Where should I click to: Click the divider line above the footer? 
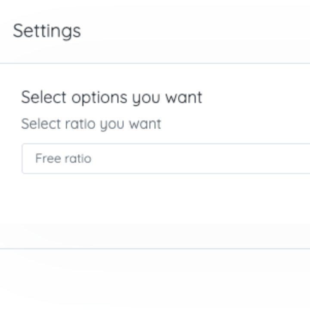[155, 248]
